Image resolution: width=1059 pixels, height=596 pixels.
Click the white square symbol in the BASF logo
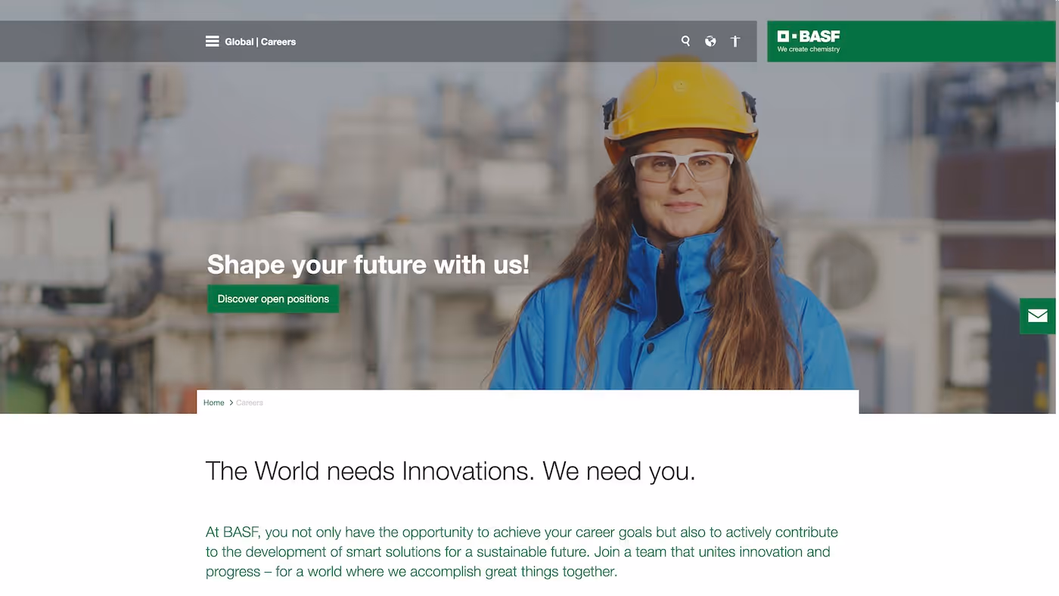tap(784, 35)
